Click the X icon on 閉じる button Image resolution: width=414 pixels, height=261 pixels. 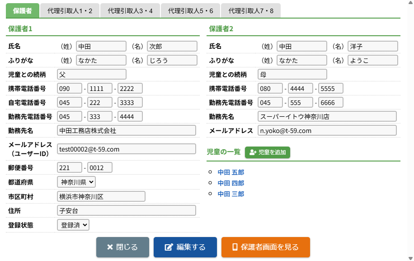click(x=110, y=247)
